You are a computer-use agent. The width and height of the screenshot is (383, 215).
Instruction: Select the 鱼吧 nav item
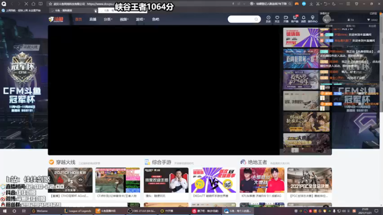tap(156, 19)
